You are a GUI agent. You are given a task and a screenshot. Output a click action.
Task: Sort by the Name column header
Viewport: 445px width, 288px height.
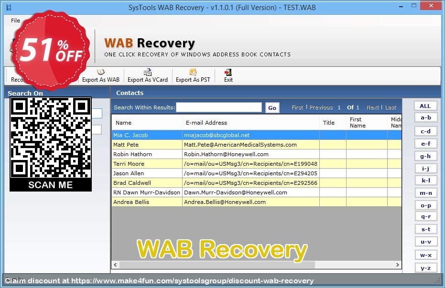pyautogui.click(x=147, y=122)
